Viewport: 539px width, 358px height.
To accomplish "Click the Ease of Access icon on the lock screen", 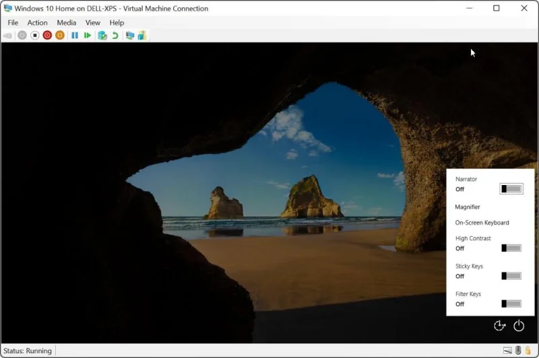I will tap(499, 326).
